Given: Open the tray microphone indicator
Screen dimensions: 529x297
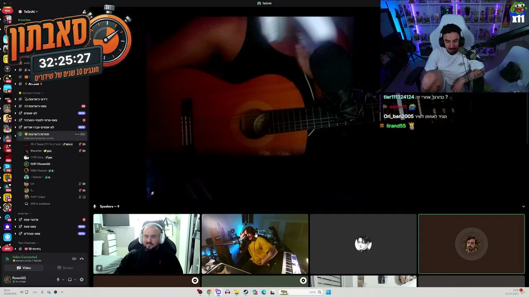Looking at the screenshot, I should (42, 292).
